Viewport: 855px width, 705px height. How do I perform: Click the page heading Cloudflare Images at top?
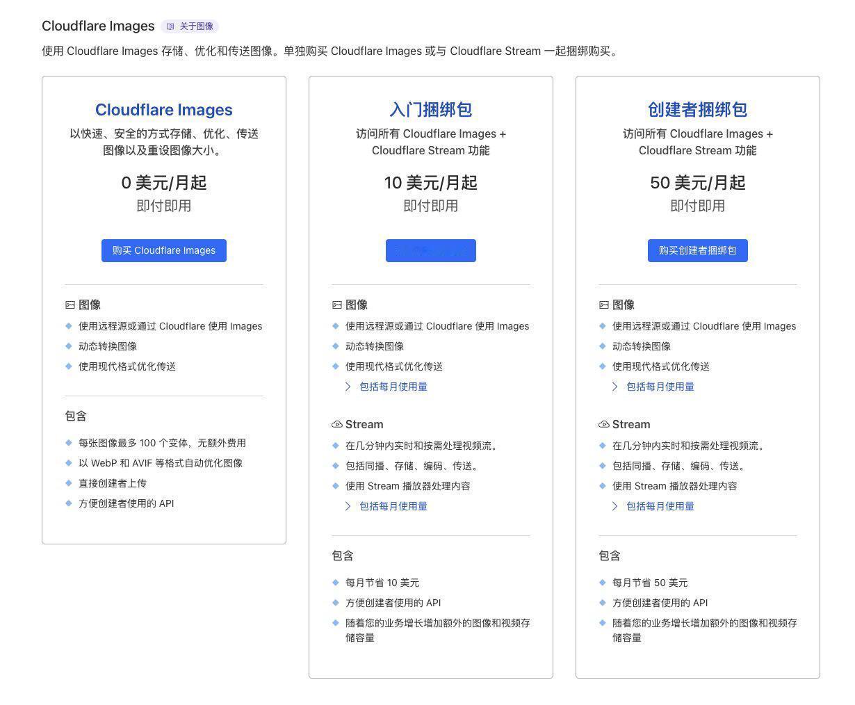click(x=98, y=26)
